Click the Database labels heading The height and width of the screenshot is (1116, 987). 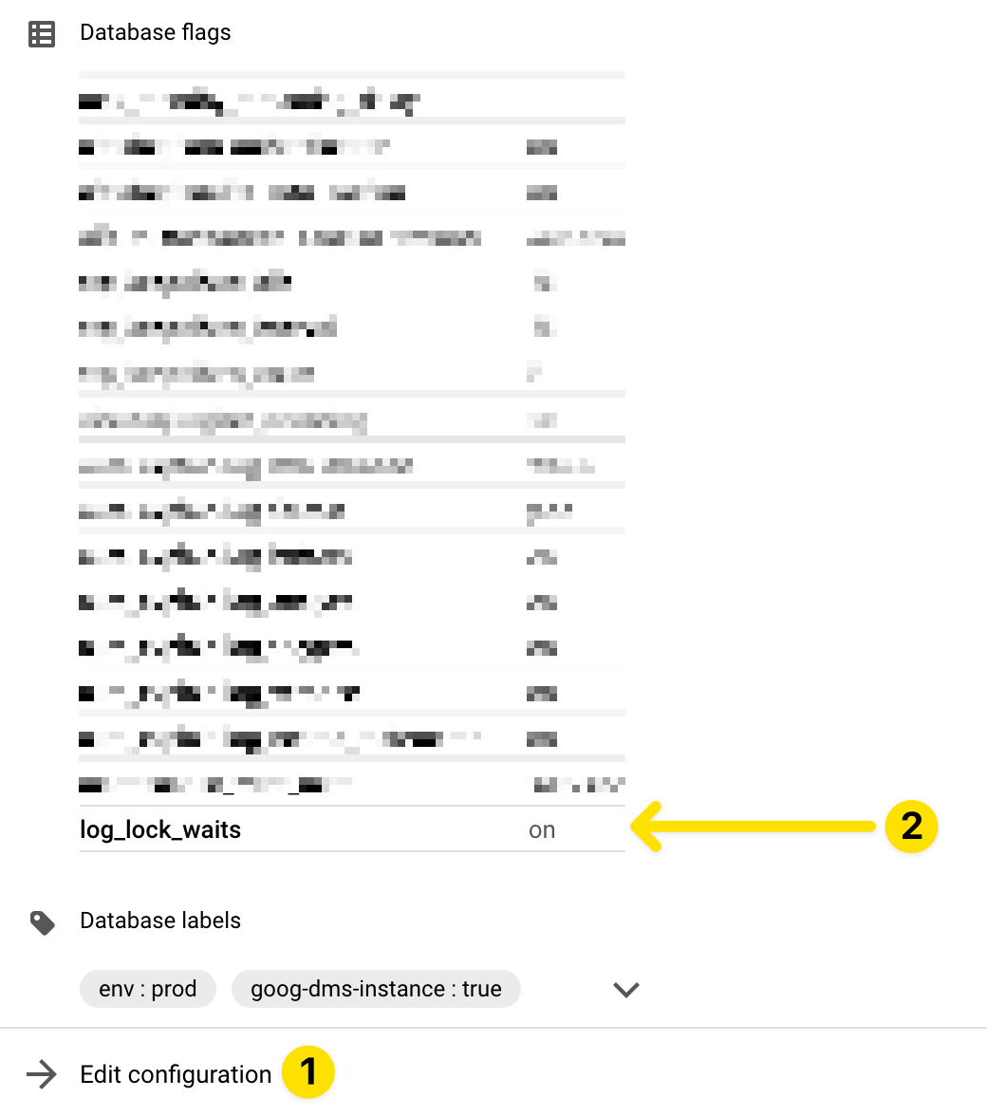(x=160, y=921)
